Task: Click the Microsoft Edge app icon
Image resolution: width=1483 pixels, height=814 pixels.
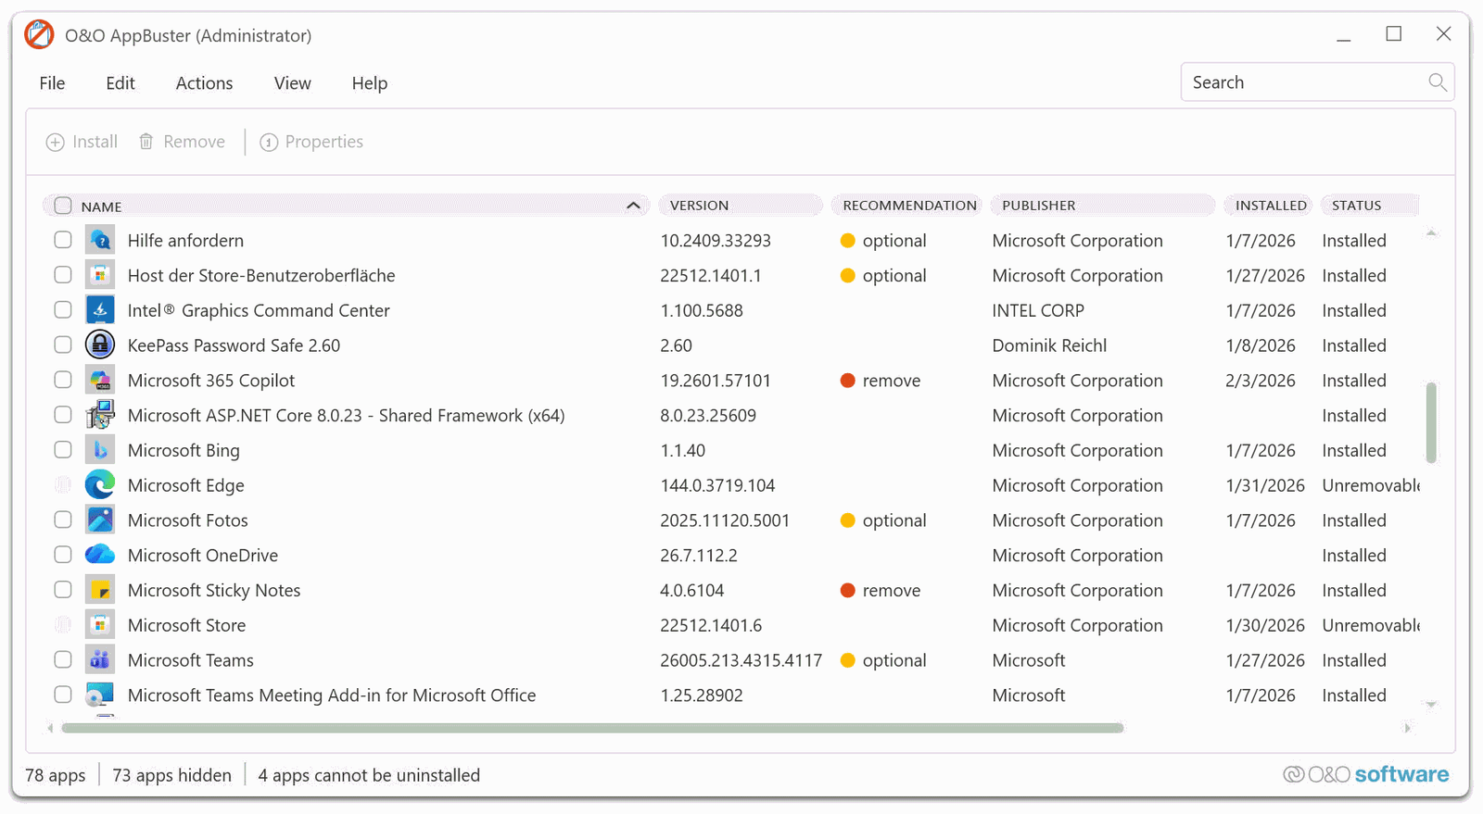Action: click(x=100, y=485)
